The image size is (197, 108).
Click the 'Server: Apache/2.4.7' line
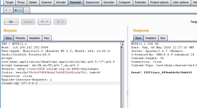[157, 51]
